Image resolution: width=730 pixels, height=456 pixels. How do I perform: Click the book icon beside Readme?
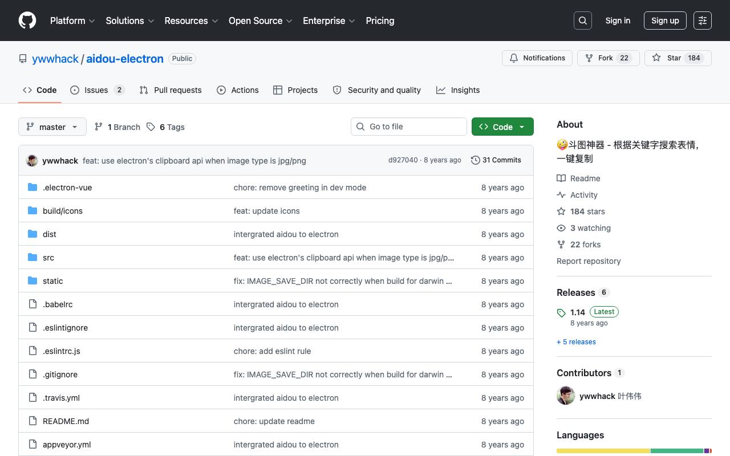click(561, 178)
